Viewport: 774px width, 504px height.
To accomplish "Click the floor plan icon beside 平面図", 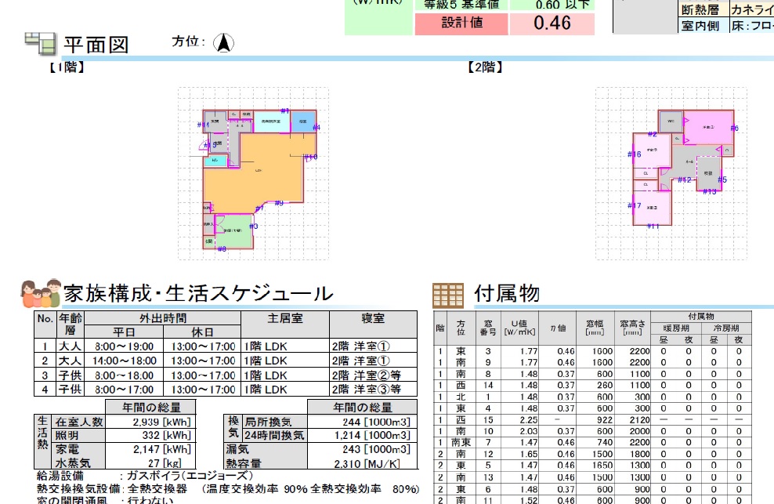I will [40, 43].
